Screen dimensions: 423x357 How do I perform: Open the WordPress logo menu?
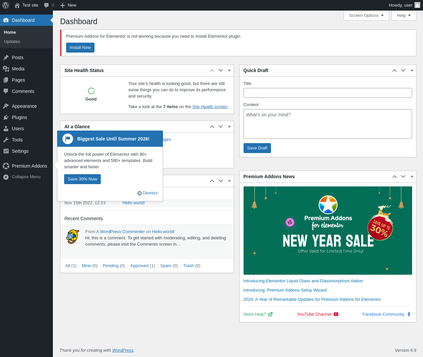coord(6,5)
